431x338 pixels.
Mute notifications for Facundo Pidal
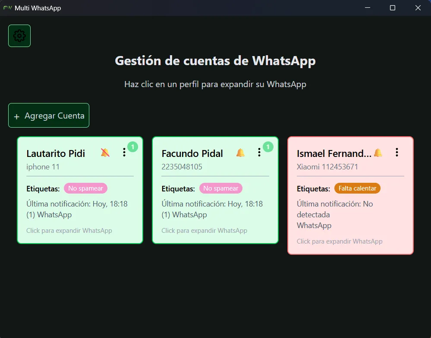(240, 152)
